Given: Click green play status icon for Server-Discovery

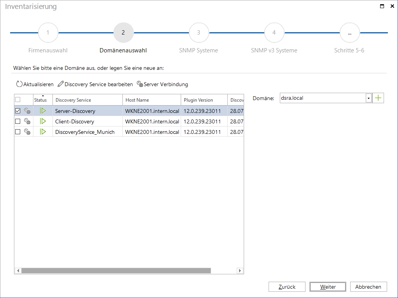Looking at the screenshot, I should pos(43,111).
